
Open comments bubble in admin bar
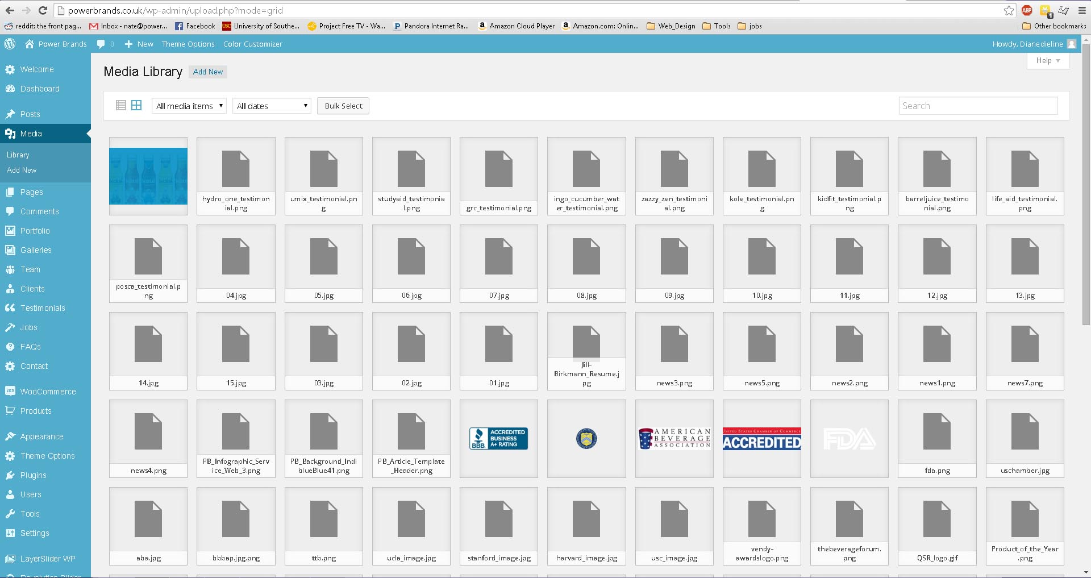click(101, 44)
